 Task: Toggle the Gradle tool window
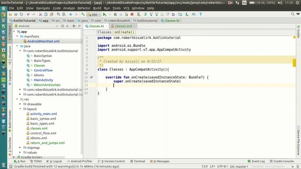(298, 31)
